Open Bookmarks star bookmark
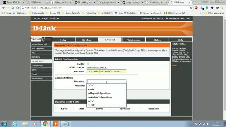This screenshot has height=127, width=226. (20, 13)
